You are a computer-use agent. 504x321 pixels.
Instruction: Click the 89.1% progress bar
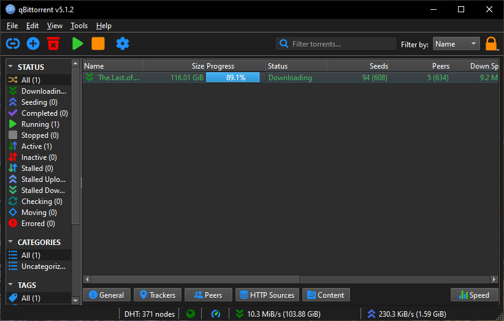pos(233,77)
